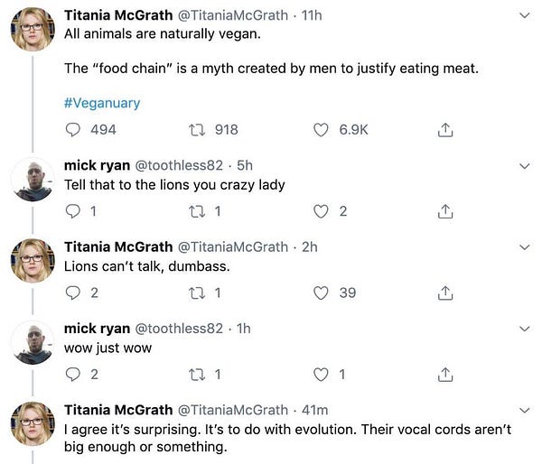
Task: Click Titania McGrath's avatar on the first tweet
Action: pyautogui.click(x=32, y=27)
